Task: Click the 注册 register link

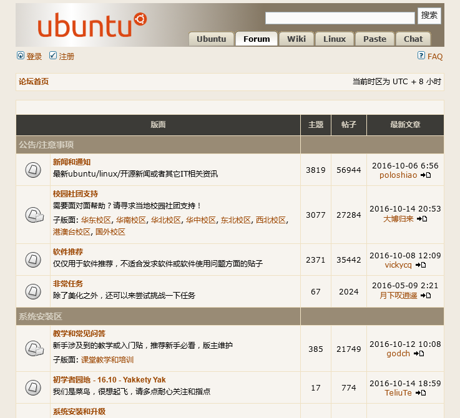Action: click(67, 56)
